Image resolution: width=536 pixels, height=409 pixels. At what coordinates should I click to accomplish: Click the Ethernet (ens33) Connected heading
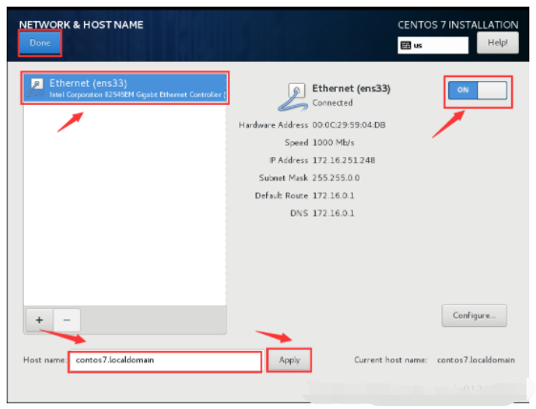(x=351, y=95)
